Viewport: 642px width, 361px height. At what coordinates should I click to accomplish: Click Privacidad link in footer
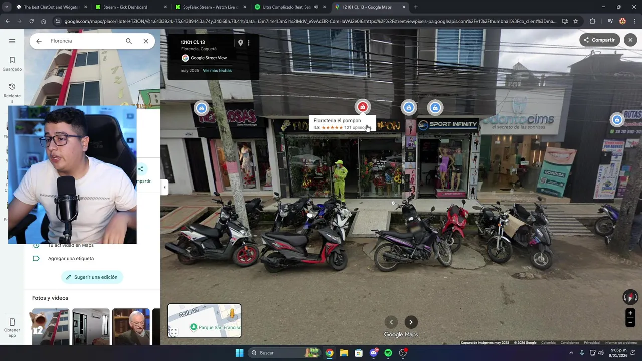coord(592,343)
